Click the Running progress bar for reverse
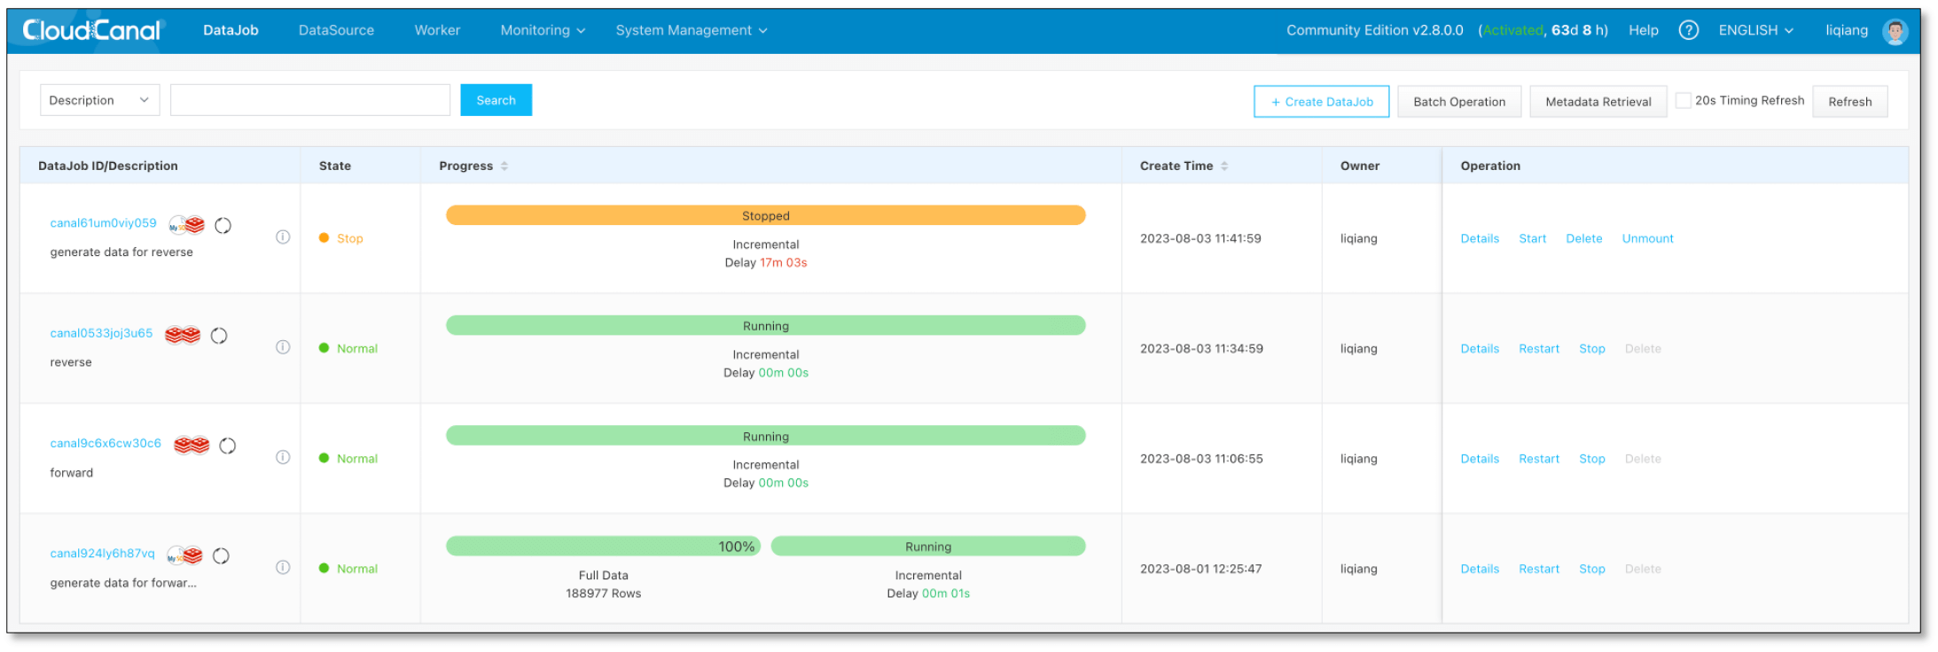Screen dimensions: 1938x652 [x=765, y=325]
